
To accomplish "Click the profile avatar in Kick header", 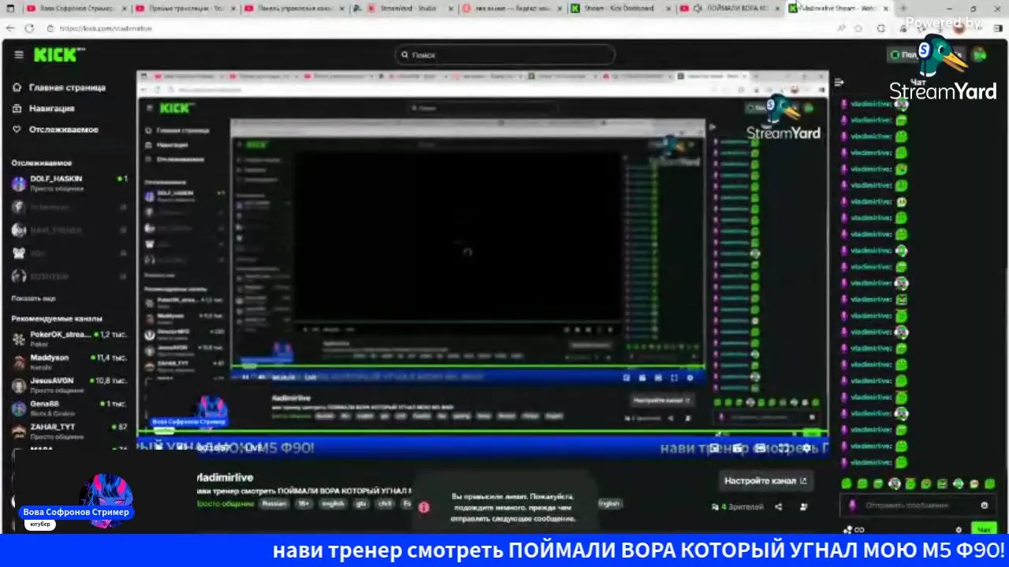I will [979, 54].
